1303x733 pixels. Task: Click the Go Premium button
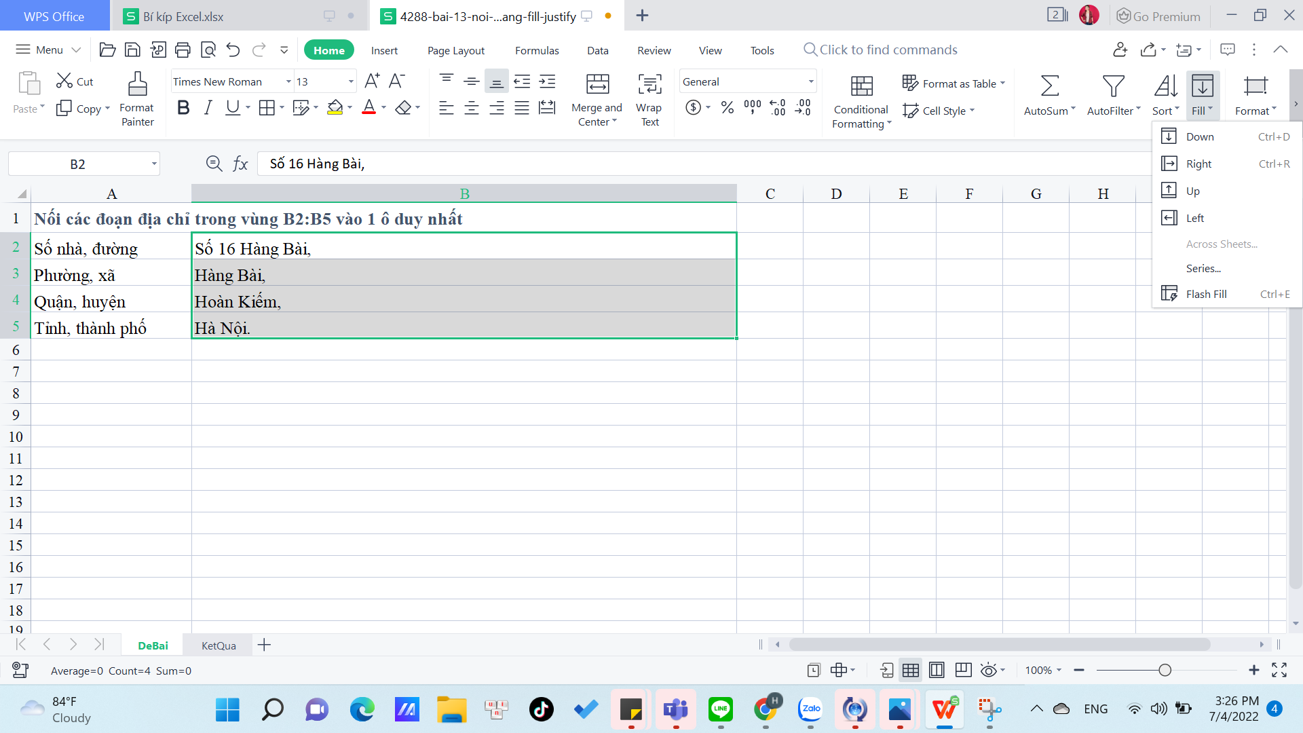(1158, 16)
